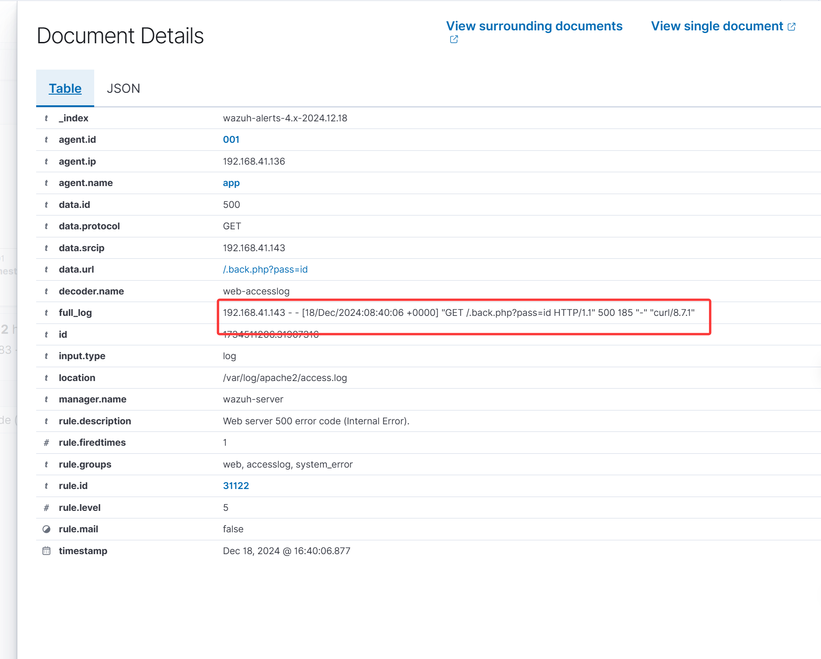821x659 pixels.
Task: Click the external-link icon beside View single document
Action: (792, 27)
